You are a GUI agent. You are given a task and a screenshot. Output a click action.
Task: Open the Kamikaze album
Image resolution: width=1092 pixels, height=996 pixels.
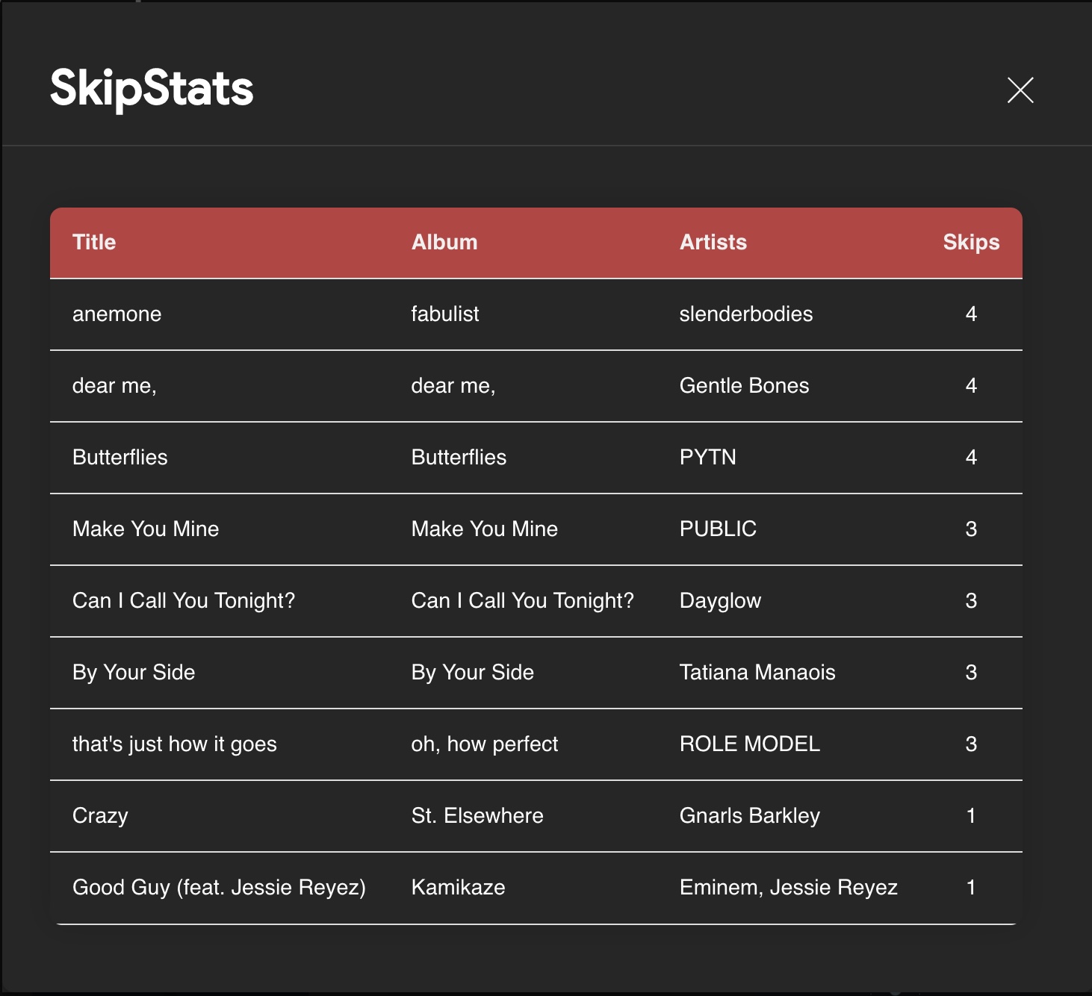(x=458, y=887)
